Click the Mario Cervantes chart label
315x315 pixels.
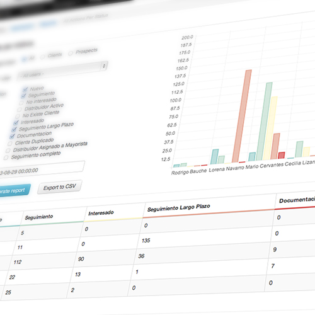pyautogui.click(x=265, y=166)
